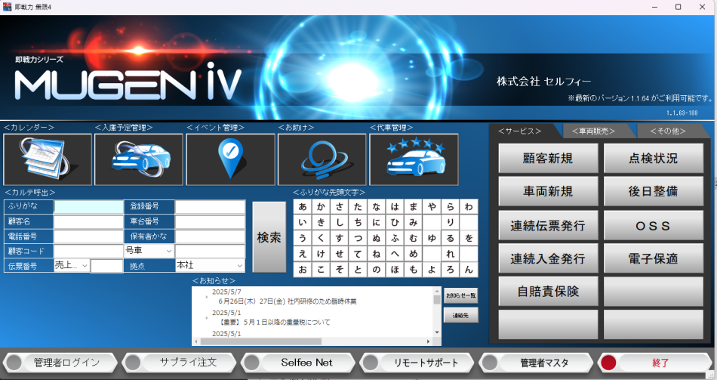
Task: Click the 後日整備 button
Action: click(x=654, y=191)
